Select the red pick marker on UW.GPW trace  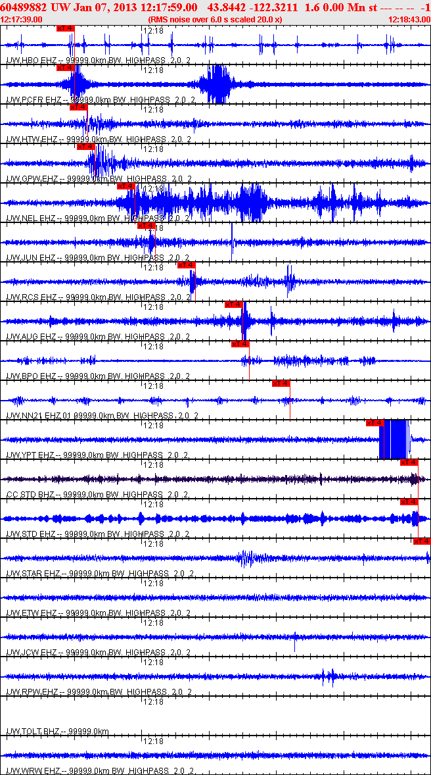(86, 147)
